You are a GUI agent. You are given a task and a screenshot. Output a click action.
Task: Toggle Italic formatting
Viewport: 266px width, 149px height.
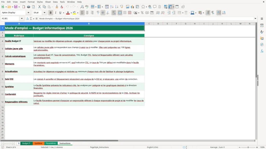click(x=56, y=13)
